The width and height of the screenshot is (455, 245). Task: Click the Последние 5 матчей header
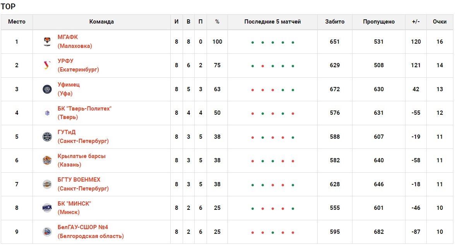272,22
